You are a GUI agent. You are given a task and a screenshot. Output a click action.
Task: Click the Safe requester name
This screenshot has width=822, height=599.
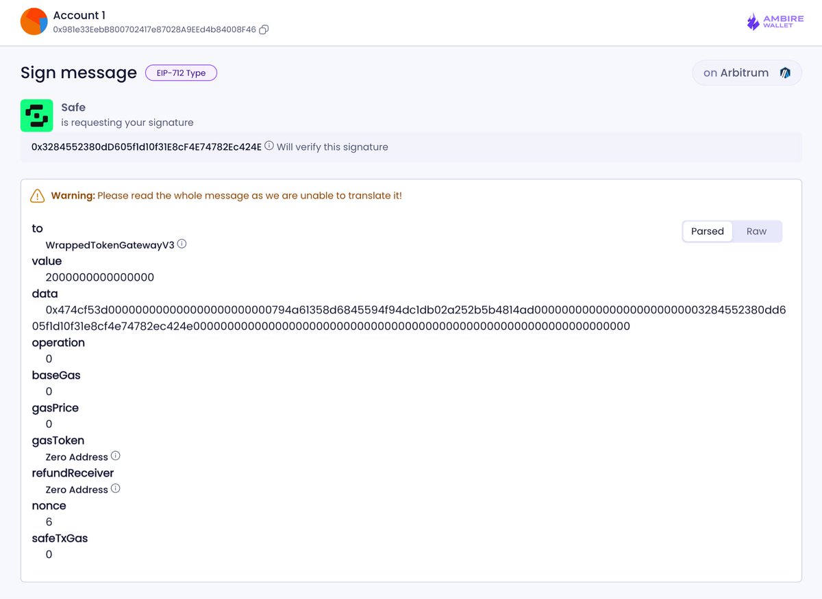(x=73, y=107)
